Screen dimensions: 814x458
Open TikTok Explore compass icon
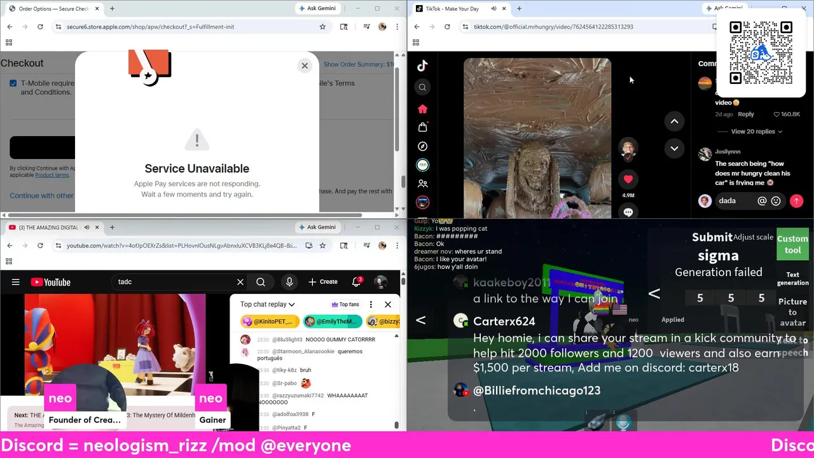tap(422, 146)
